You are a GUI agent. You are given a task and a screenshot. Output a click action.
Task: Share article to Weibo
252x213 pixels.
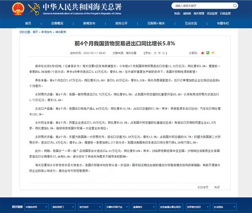203,53
